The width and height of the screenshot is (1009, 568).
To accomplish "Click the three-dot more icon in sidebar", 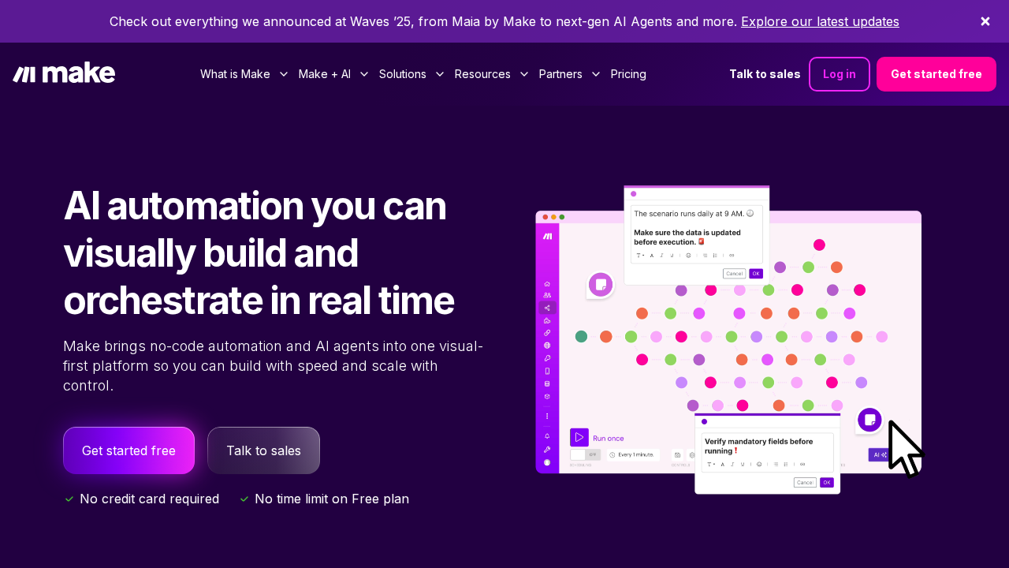I will click(547, 416).
